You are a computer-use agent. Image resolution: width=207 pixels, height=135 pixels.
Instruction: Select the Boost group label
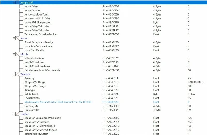(x=24, y=38)
